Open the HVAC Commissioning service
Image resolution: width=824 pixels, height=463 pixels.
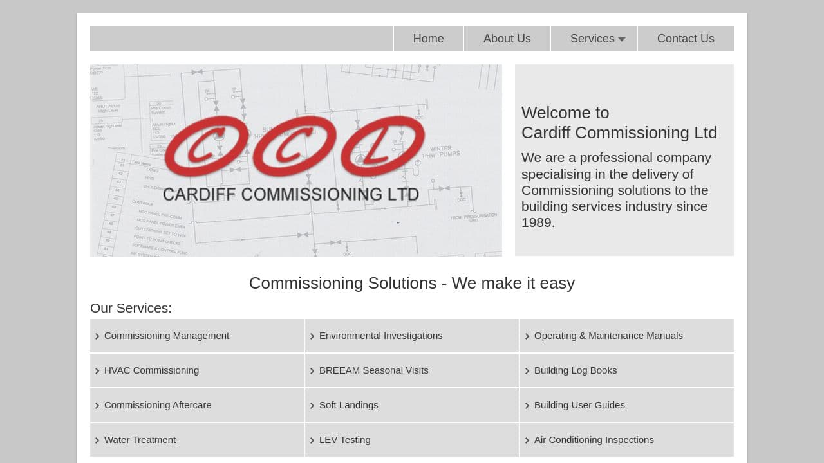pos(197,370)
